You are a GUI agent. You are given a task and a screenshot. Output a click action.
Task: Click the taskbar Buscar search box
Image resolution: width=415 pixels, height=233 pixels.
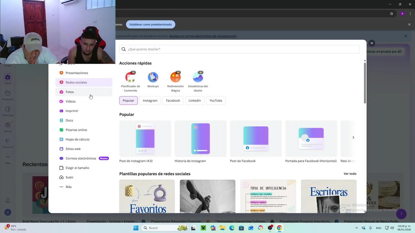click(x=165, y=228)
